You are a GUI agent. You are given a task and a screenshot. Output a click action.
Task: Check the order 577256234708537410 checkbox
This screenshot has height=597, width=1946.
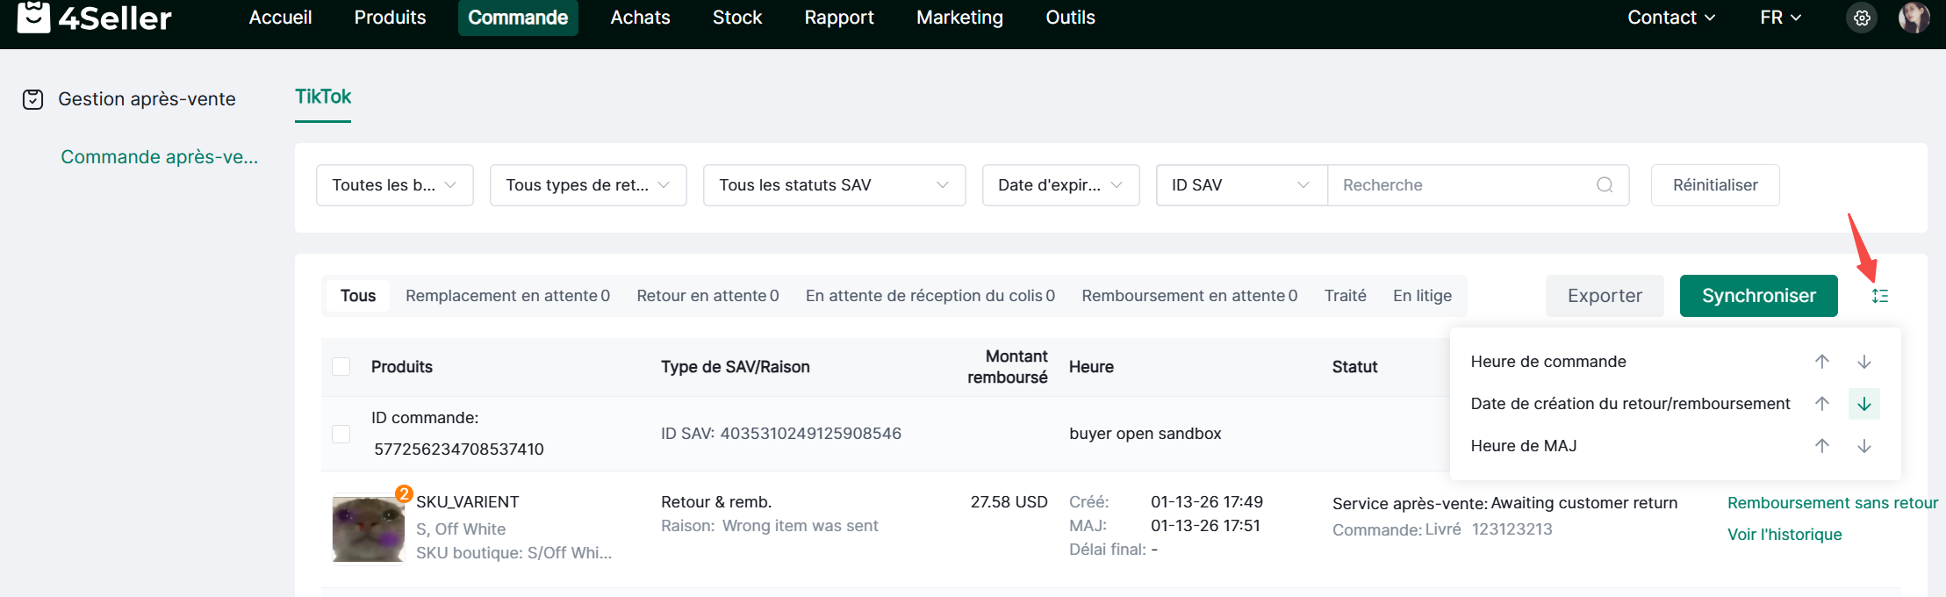point(341,434)
